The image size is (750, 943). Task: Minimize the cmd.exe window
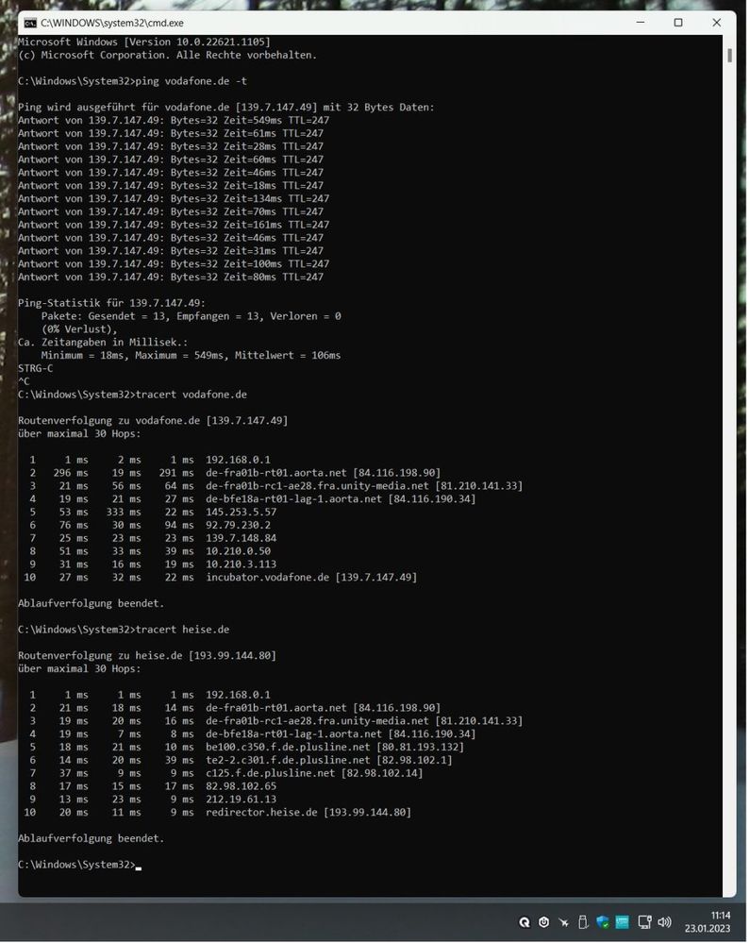click(x=641, y=23)
